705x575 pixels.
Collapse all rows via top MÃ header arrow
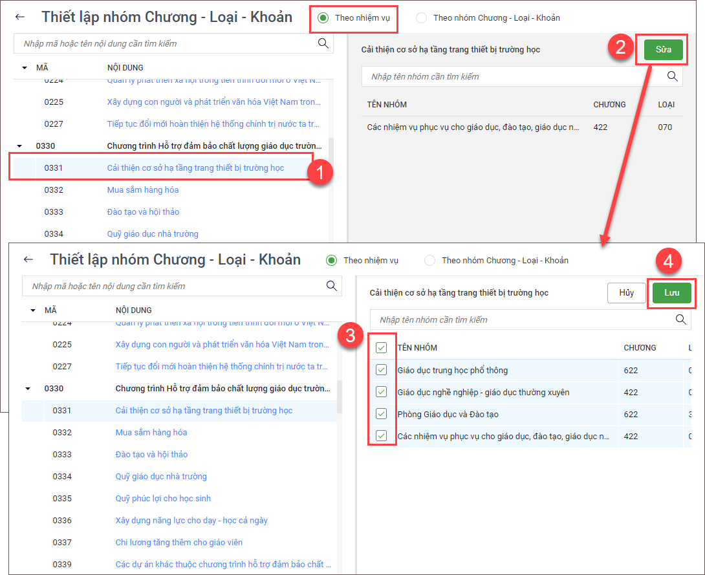click(x=25, y=67)
